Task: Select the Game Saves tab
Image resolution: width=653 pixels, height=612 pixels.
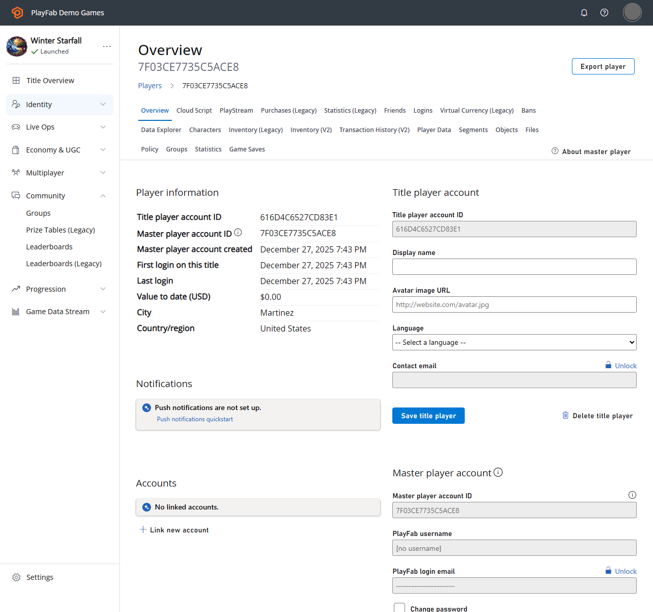Action: click(x=247, y=149)
